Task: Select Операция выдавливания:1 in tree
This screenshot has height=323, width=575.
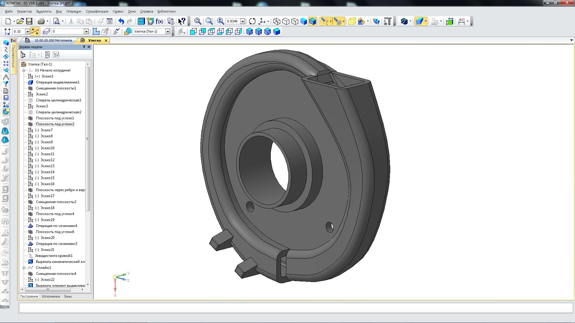Action: [x=57, y=82]
